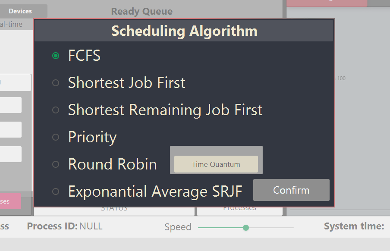The height and width of the screenshot is (251, 390).
Task: Select Shortest Remaining Job First radio button
Action: pos(56,110)
